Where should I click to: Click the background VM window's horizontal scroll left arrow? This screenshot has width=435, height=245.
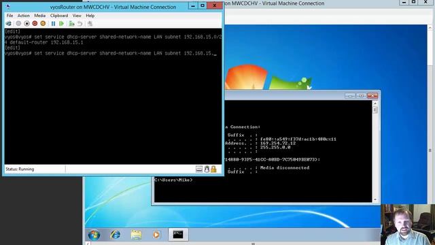click(x=88, y=244)
